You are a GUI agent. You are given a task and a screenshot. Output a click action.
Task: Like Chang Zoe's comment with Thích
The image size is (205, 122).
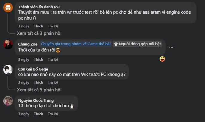point(39,60)
